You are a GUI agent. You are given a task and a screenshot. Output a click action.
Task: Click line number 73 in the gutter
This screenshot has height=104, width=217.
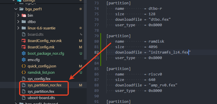pyautogui.click(x=97, y=3)
